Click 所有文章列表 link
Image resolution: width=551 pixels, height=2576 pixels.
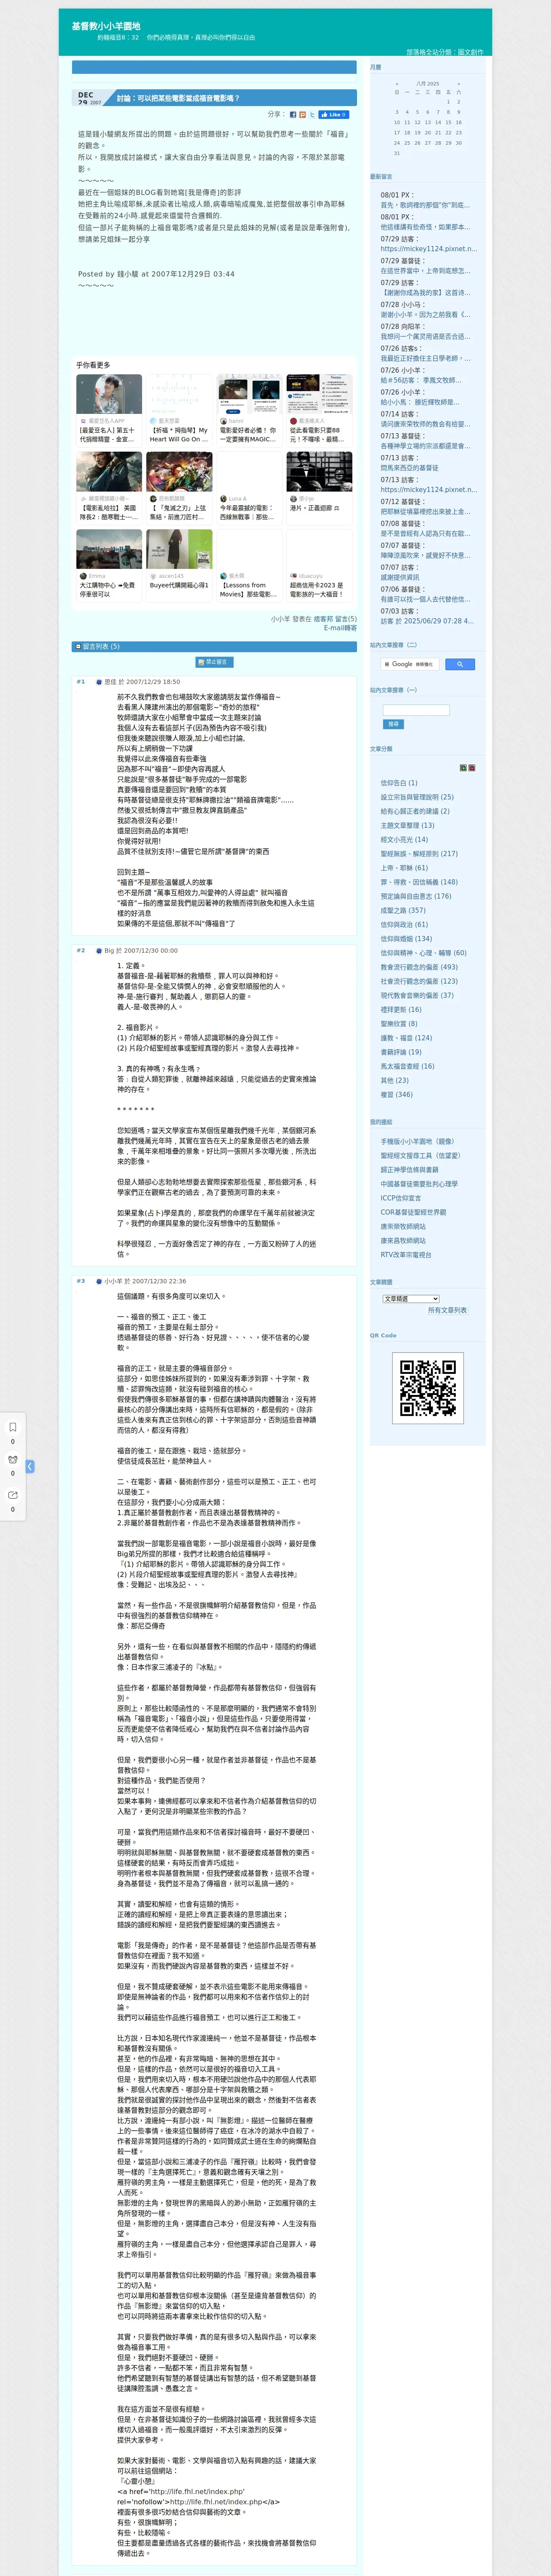coord(447,1310)
